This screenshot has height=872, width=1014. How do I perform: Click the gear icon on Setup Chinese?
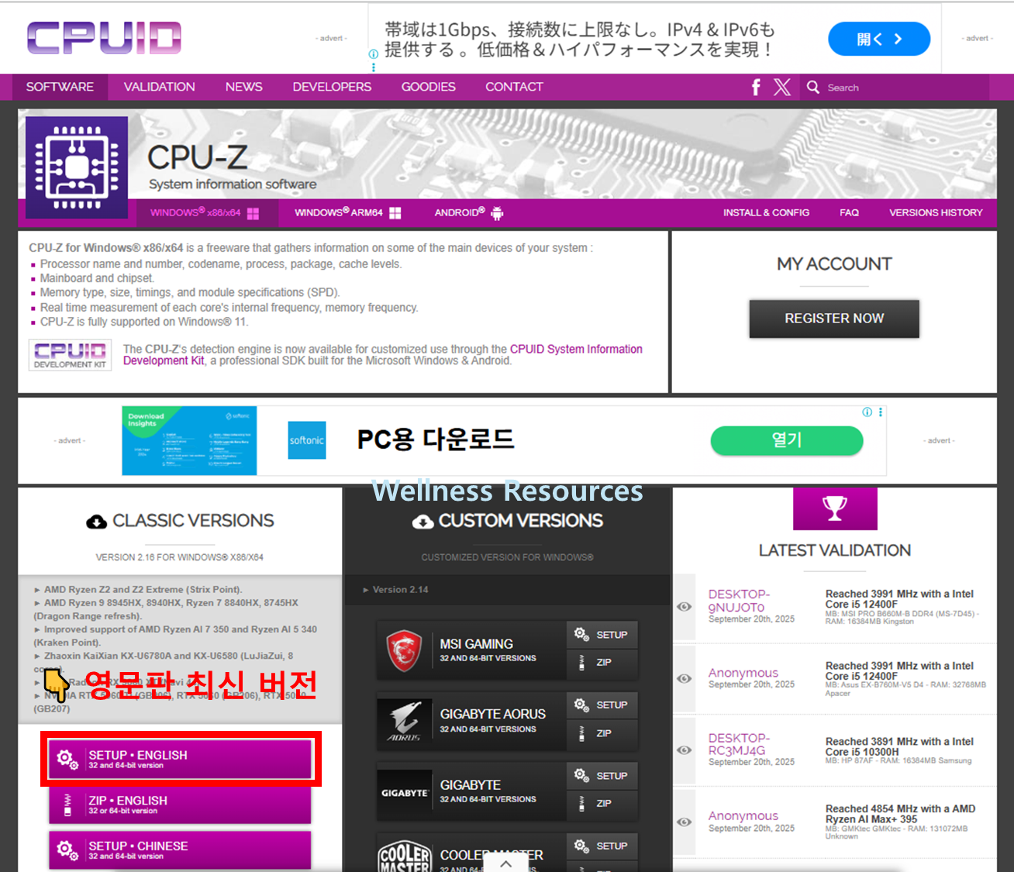click(x=67, y=850)
